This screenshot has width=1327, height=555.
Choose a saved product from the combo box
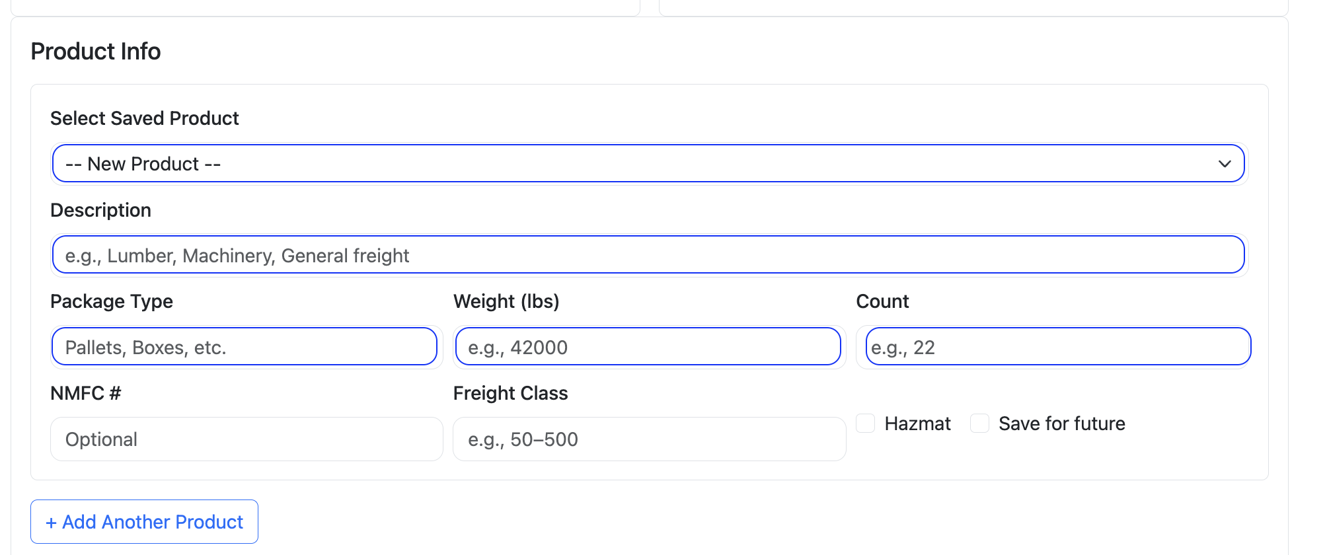coord(648,163)
